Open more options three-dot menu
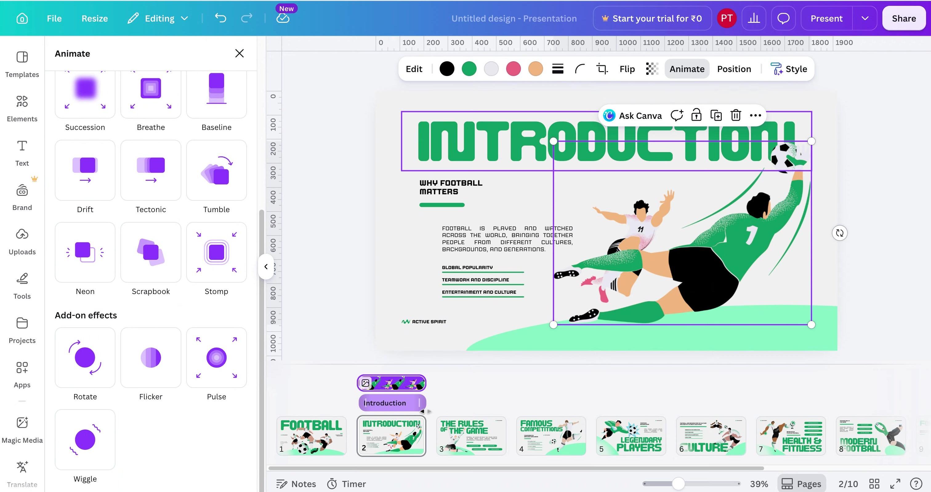 point(755,115)
